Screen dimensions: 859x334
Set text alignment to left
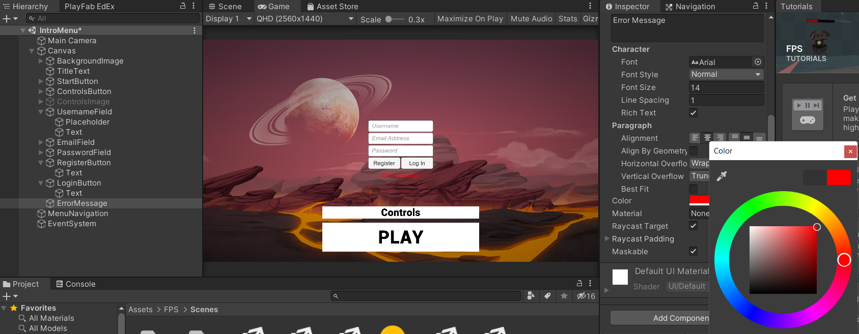point(695,138)
